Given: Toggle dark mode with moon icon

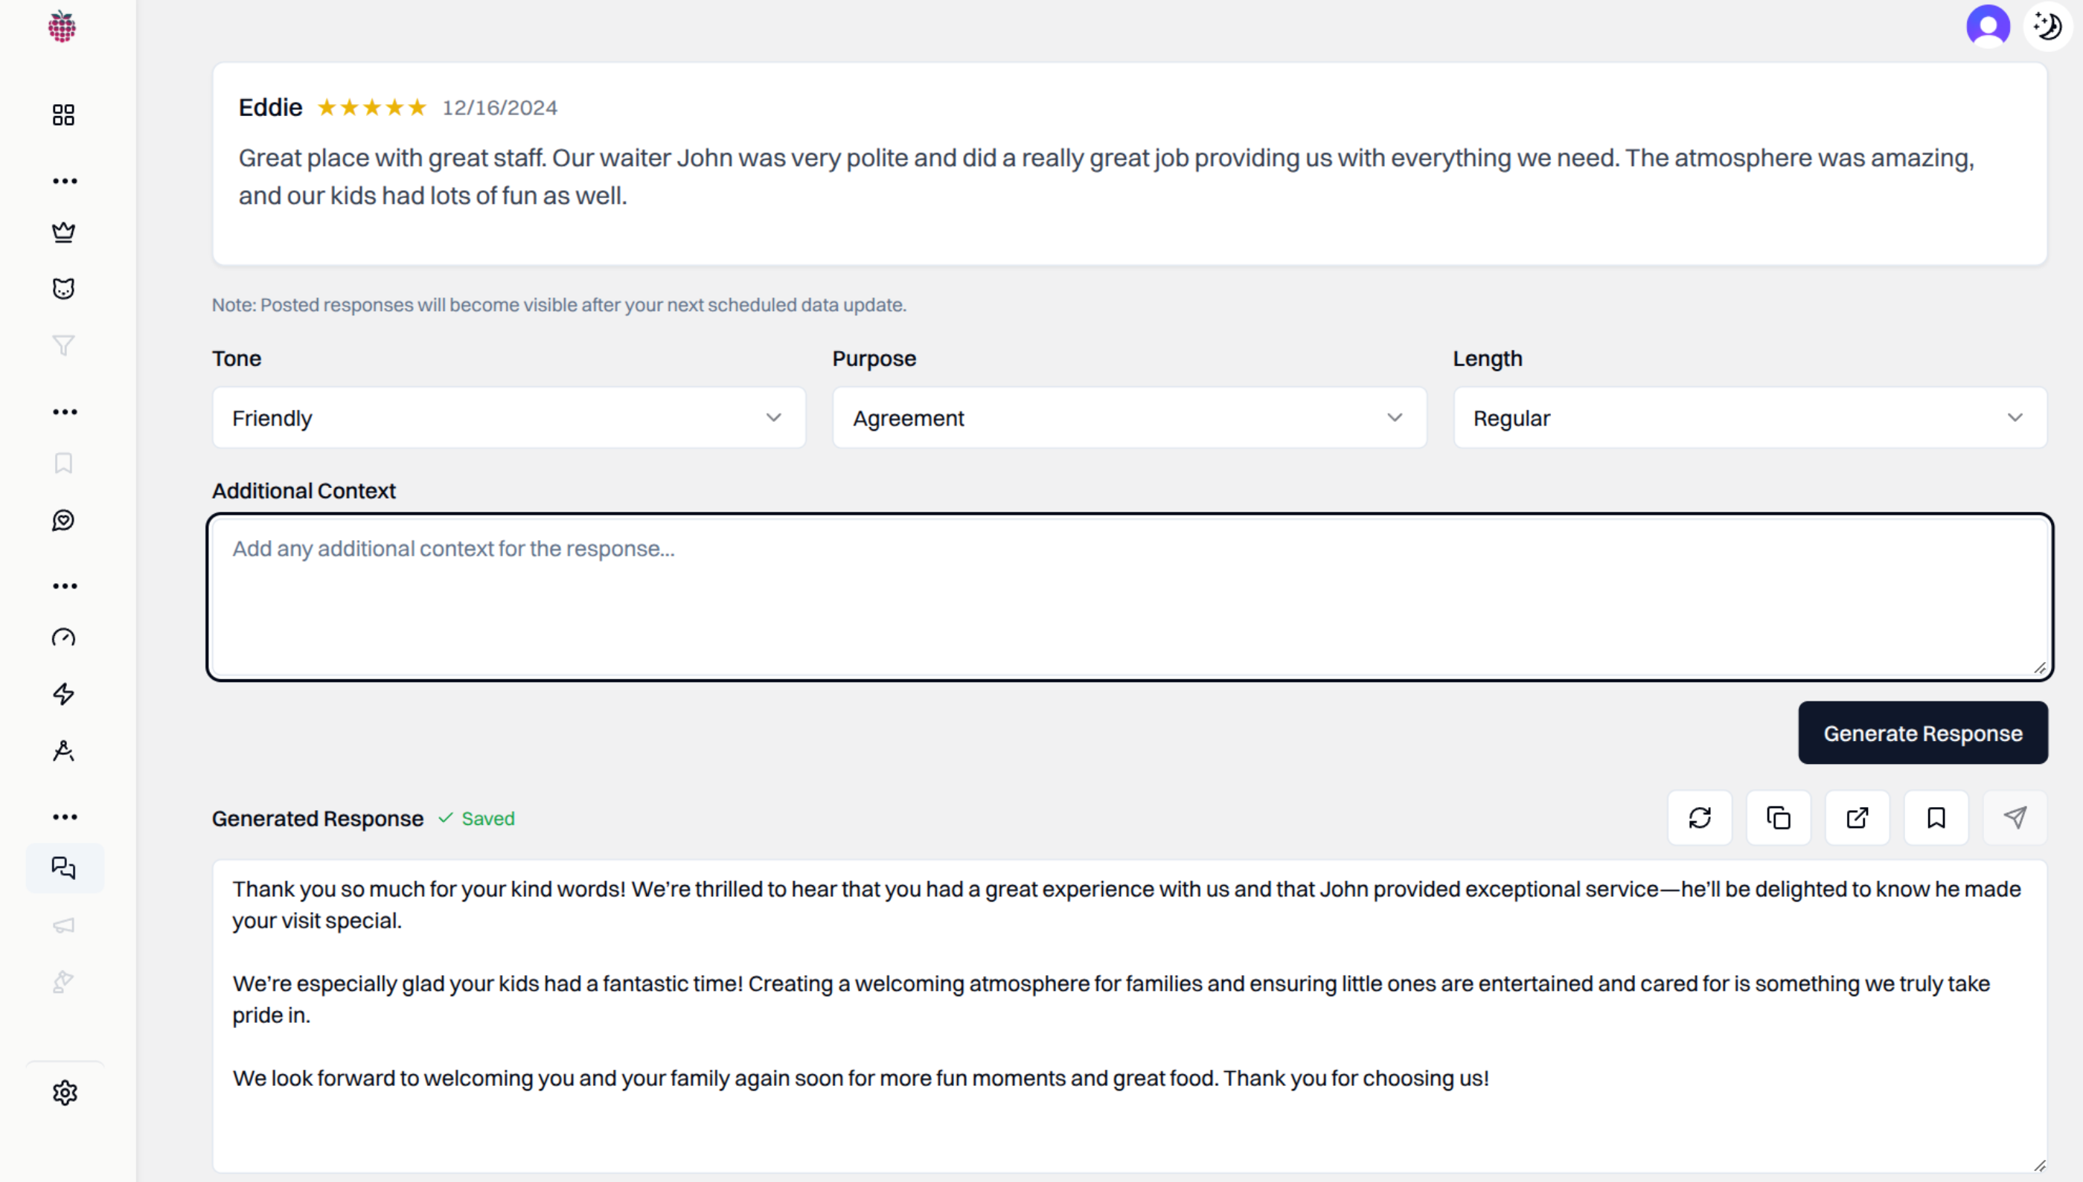Looking at the screenshot, I should (2047, 27).
